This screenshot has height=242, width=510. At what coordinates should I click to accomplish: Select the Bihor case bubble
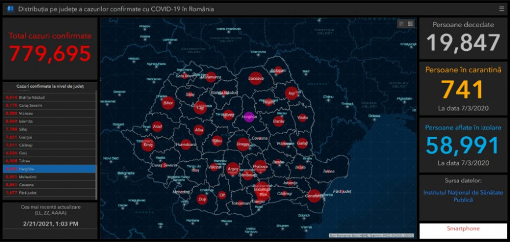(x=169, y=104)
